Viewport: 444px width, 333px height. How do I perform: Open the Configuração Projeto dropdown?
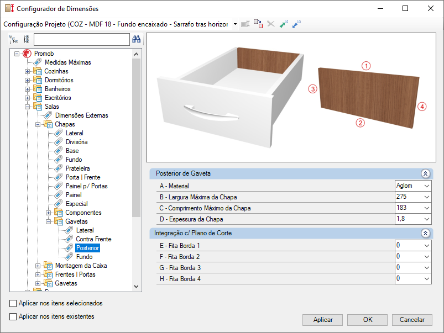pos(235,24)
